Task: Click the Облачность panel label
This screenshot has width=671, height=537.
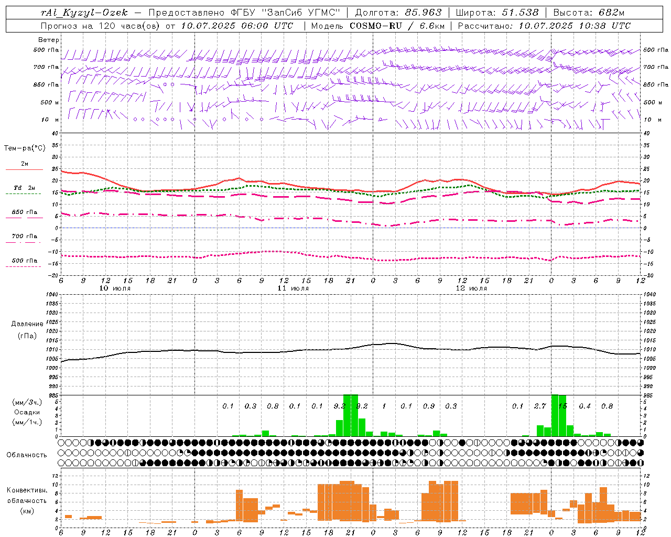Action: [27, 455]
